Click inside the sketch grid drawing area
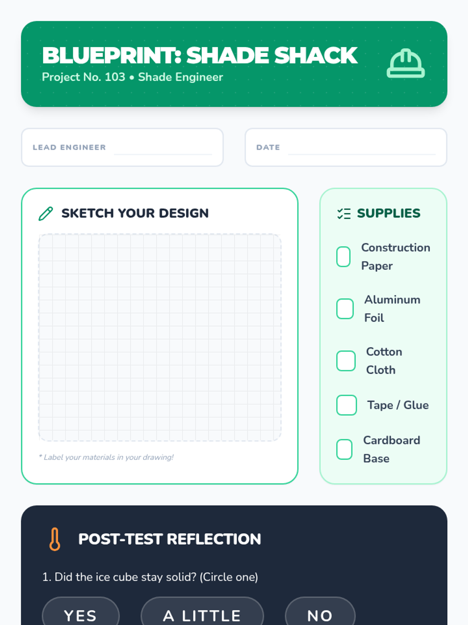 pos(160,337)
